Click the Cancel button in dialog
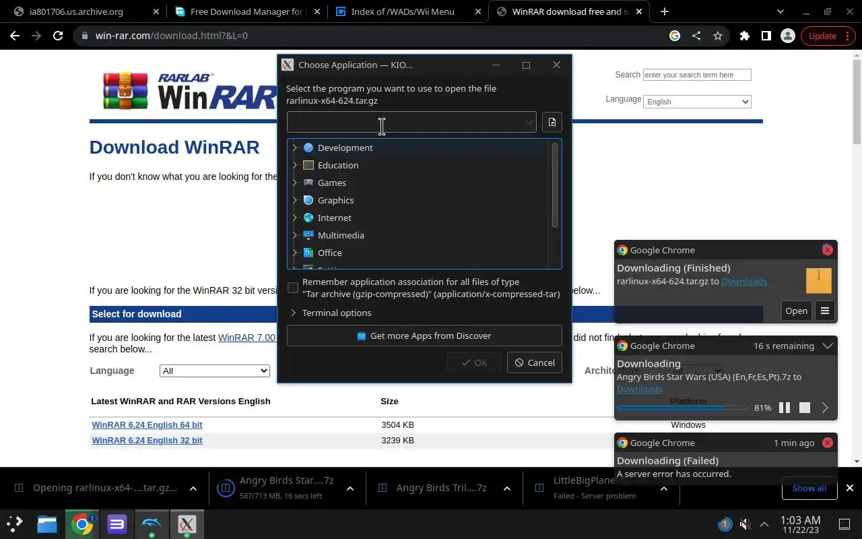862x539 pixels. pyautogui.click(x=535, y=362)
